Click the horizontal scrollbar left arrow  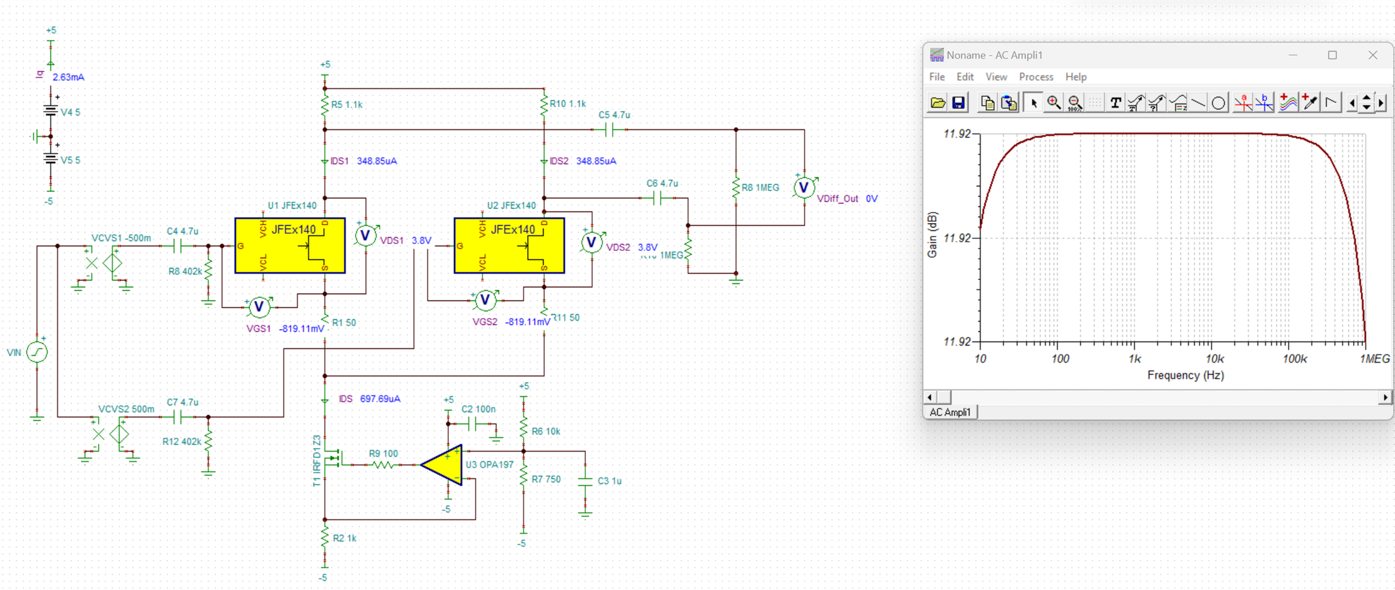(930, 397)
